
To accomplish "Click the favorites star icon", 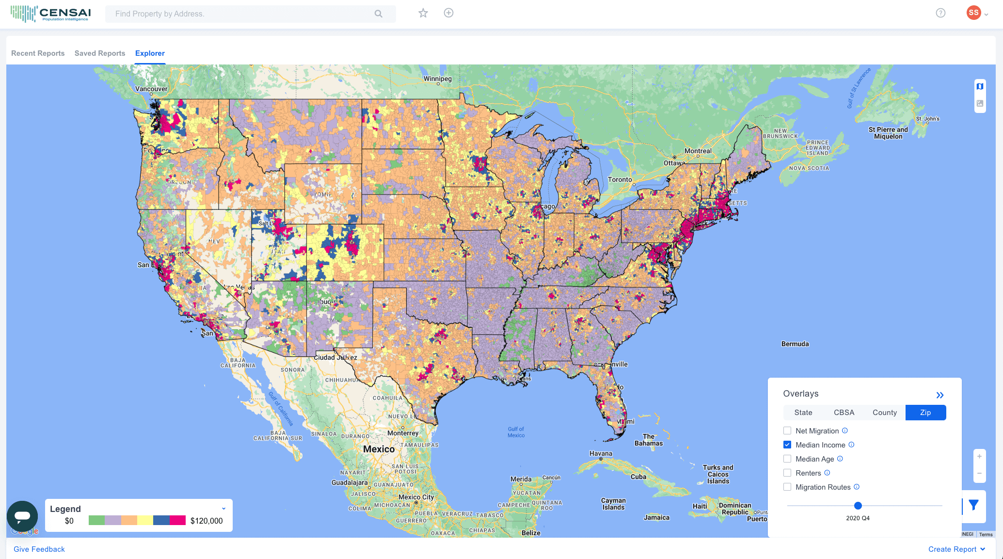I will click(423, 13).
